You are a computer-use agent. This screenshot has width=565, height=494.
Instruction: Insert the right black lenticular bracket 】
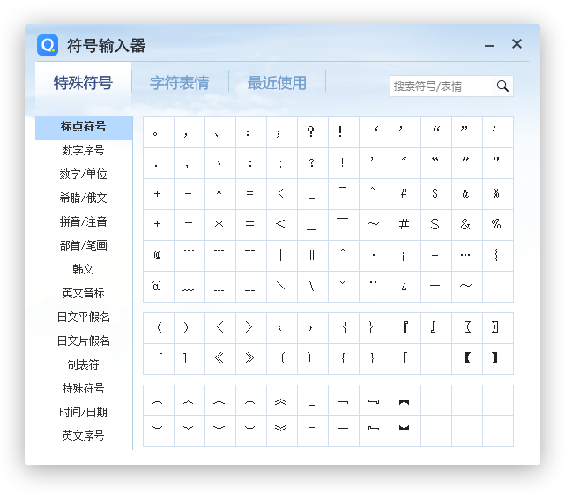coord(495,358)
